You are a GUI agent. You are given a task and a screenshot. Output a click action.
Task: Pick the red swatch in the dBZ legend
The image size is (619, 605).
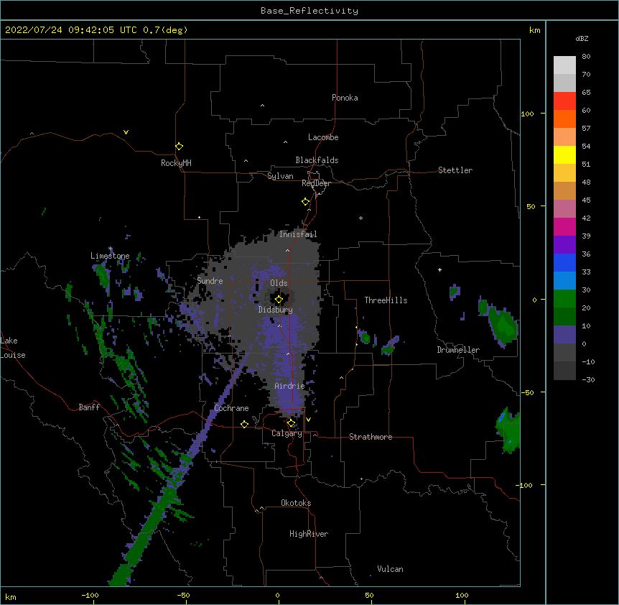(x=564, y=101)
